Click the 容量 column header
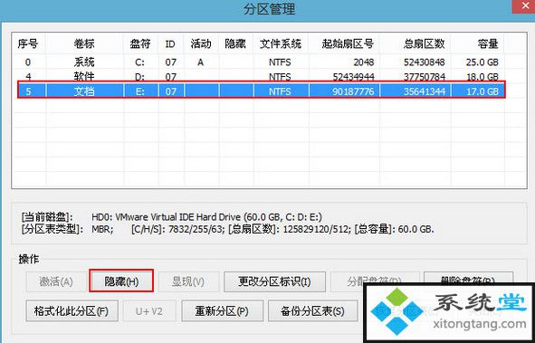The height and width of the screenshot is (343, 535). click(x=488, y=43)
